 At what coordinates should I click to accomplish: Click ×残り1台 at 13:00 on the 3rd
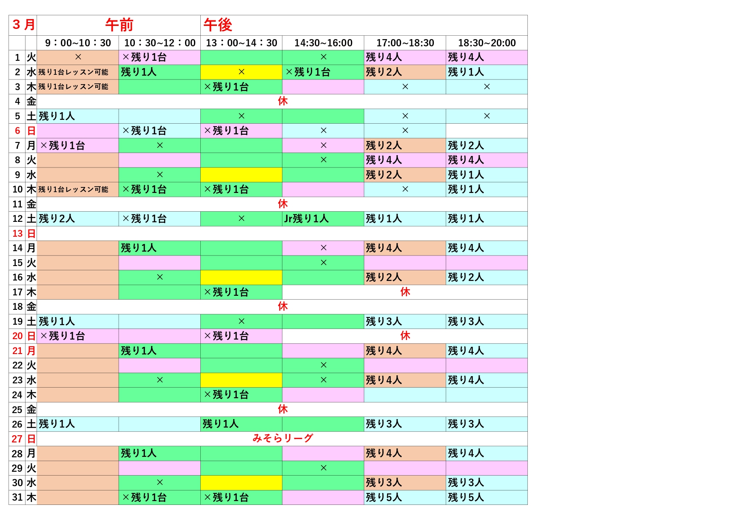coord(226,87)
